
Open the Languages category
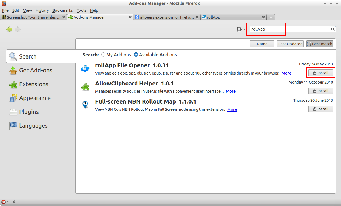click(41, 126)
